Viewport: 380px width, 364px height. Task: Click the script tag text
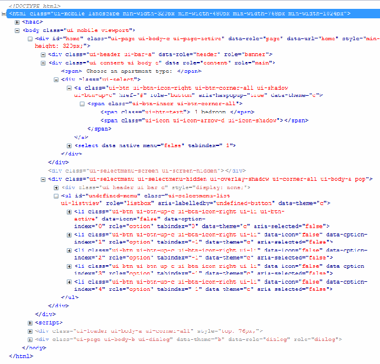[x=48, y=323]
